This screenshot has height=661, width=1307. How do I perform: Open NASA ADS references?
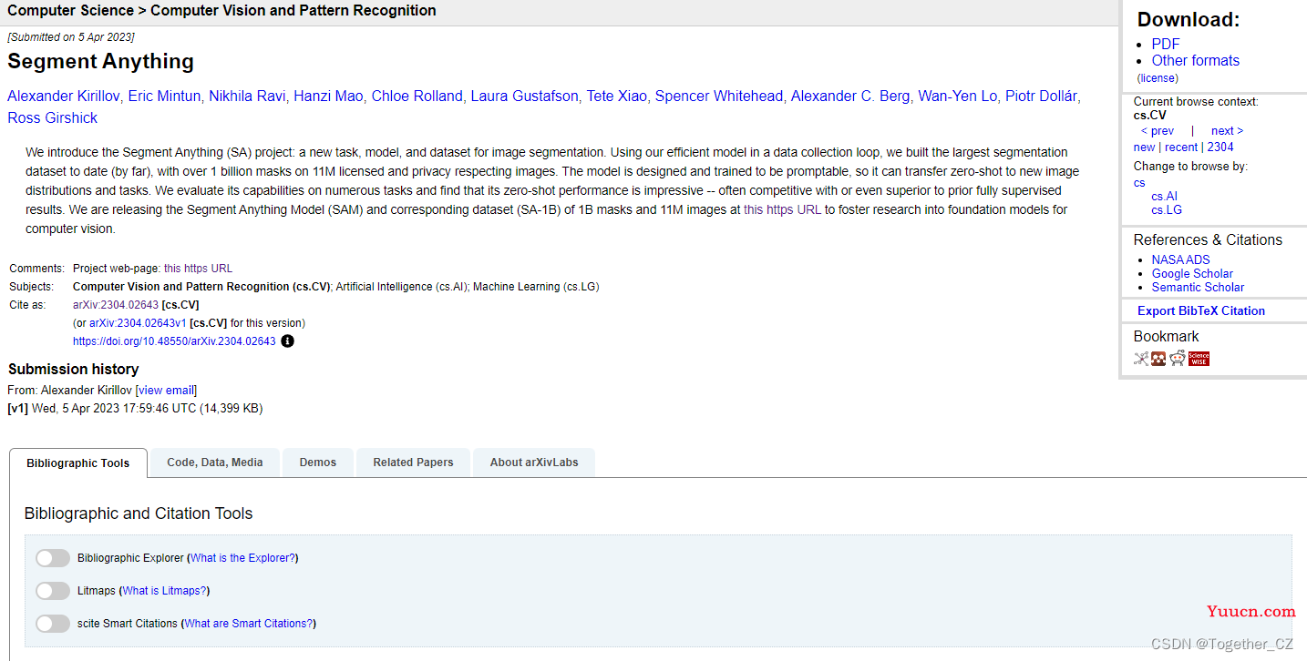(1180, 260)
